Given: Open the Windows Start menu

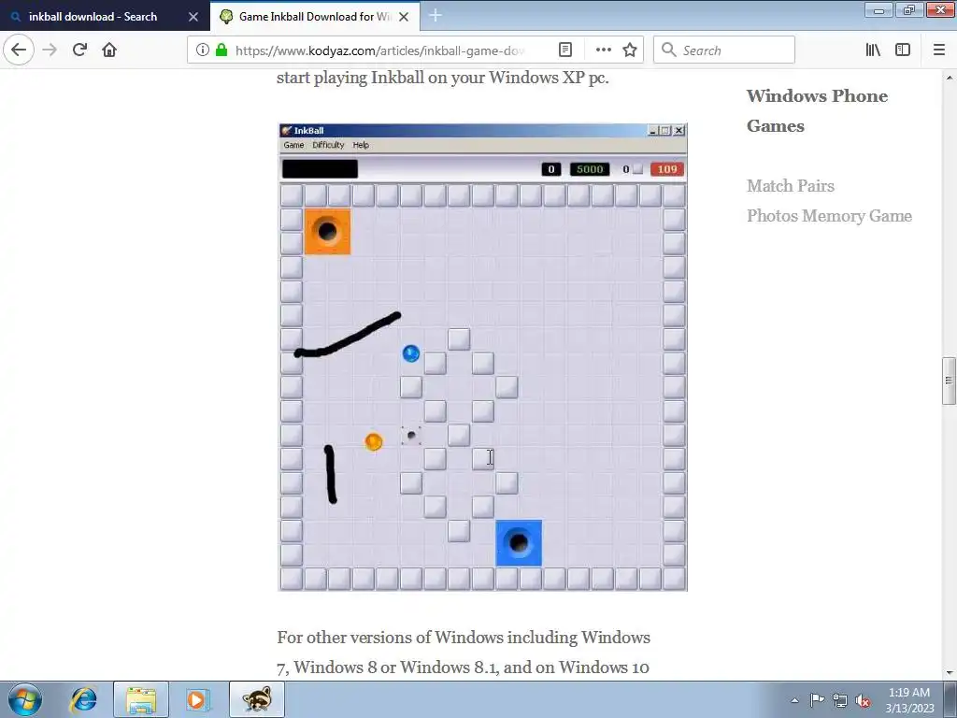Looking at the screenshot, I should (x=25, y=699).
